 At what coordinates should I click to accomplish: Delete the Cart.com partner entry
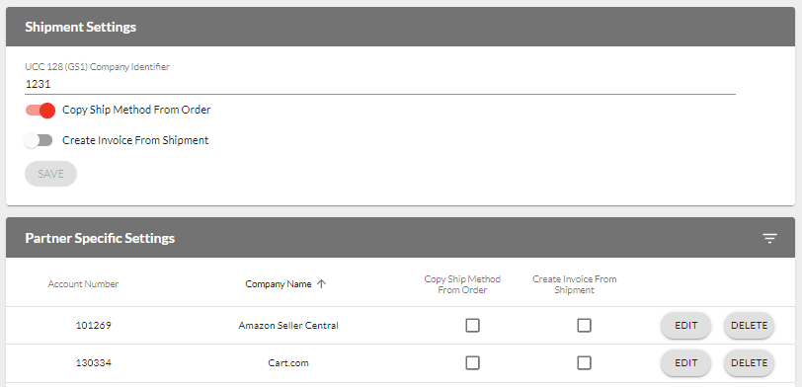(750, 363)
